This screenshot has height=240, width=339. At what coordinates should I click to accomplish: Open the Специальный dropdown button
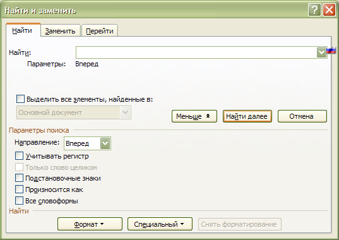pyautogui.click(x=160, y=224)
